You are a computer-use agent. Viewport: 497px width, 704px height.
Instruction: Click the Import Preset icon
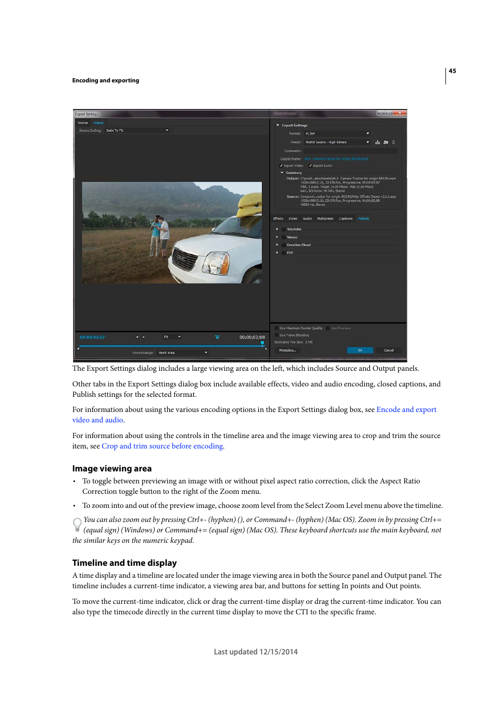click(386, 142)
